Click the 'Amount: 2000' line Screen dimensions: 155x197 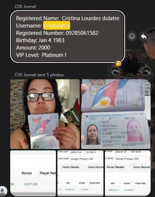[x=33, y=48]
